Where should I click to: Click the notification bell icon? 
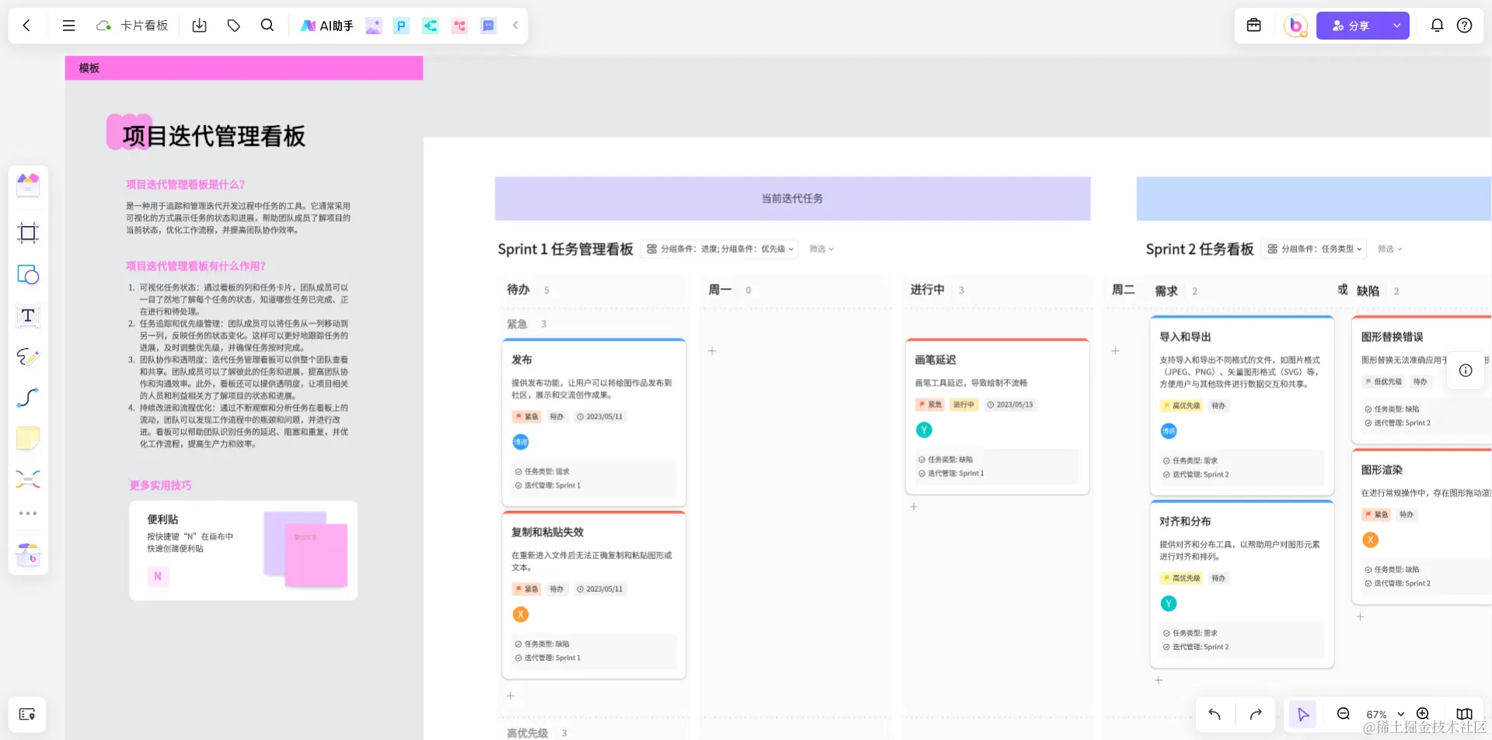(1438, 25)
